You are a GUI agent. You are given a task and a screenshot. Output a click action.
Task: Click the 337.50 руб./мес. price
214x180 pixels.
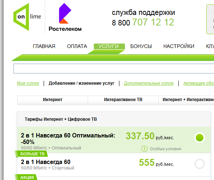150,136
